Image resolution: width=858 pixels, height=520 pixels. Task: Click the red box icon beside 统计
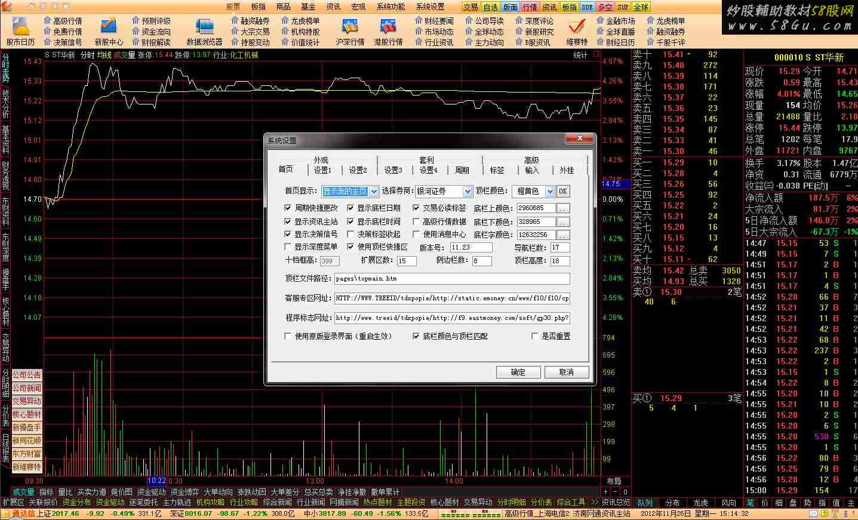point(596,54)
